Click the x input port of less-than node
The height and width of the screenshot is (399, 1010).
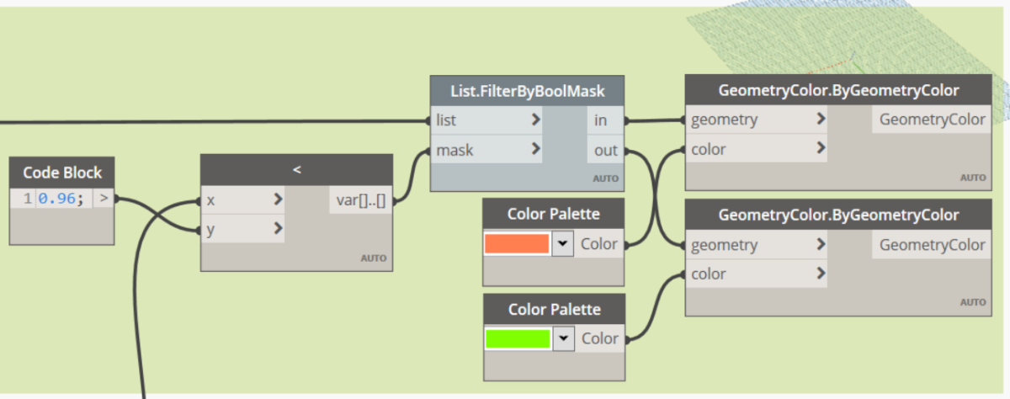pos(242,200)
